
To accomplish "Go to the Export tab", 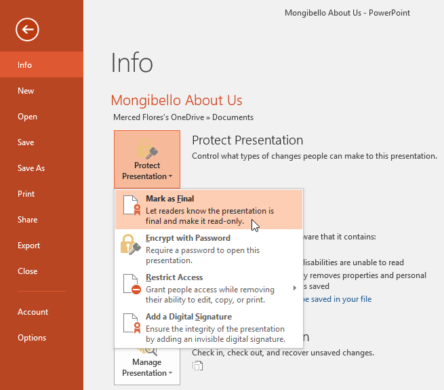I will point(29,246).
